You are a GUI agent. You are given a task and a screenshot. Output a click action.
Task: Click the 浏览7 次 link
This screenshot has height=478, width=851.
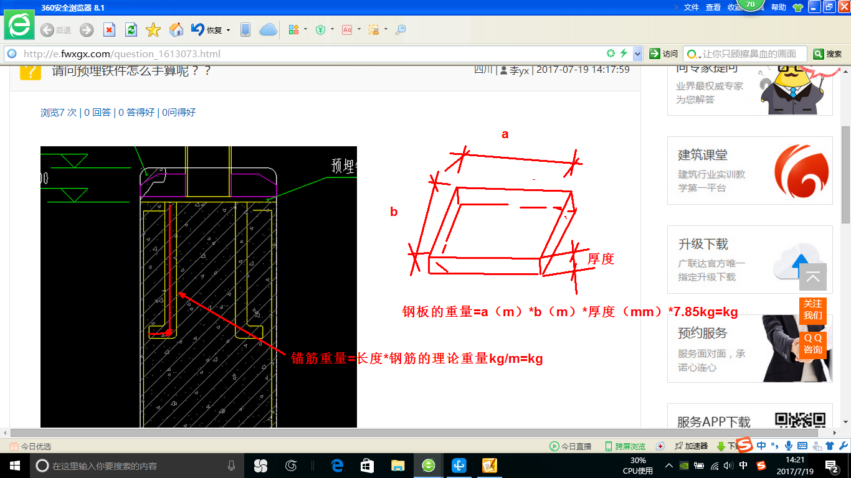pyautogui.click(x=59, y=113)
